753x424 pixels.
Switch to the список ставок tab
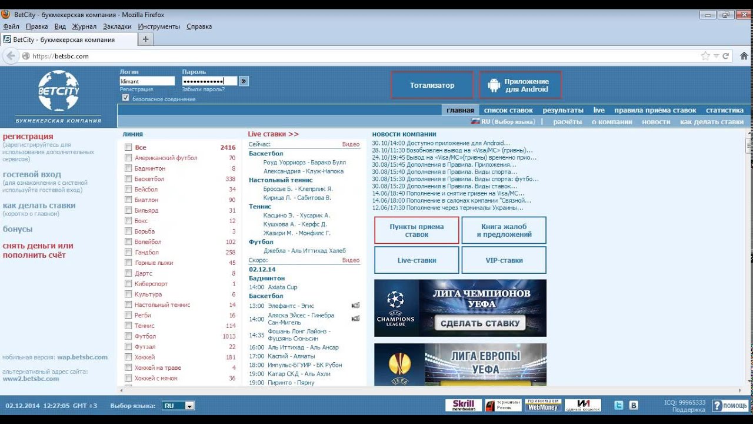point(508,110)
